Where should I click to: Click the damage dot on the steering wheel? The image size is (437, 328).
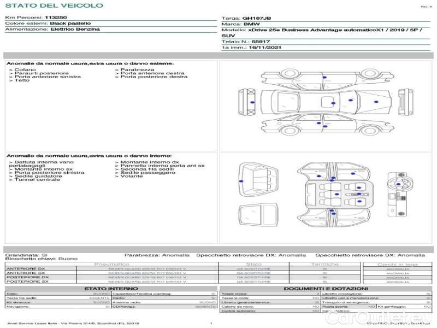[399, 184]
